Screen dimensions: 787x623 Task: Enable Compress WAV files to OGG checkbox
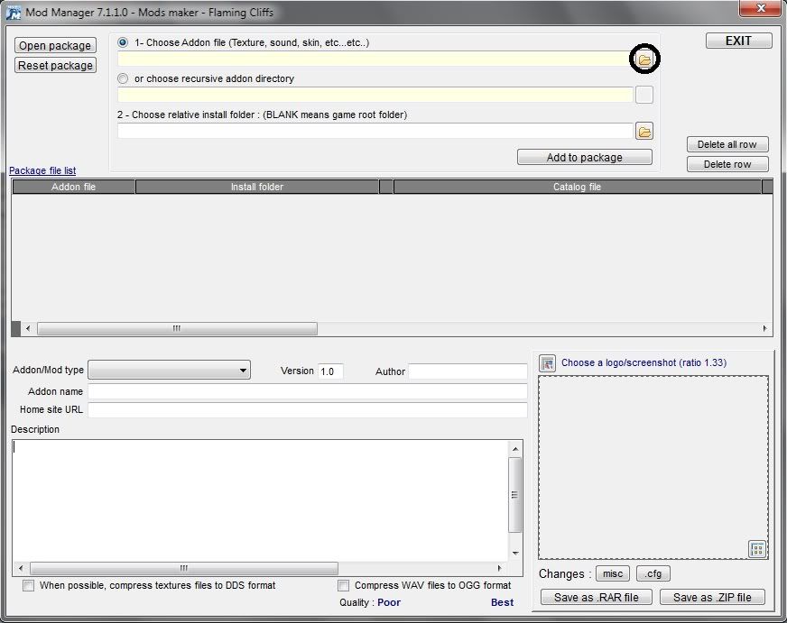click(343, 586)
